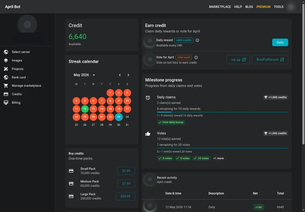The height and width of the screenshot is (212, 305).
Task: Select highlighted day 23 in calendar
Action: (x=119, y=117)
